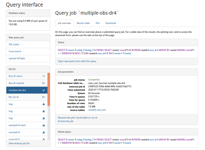Collapse the No run id group
The image size is (205, 150).
pos(13,97)
